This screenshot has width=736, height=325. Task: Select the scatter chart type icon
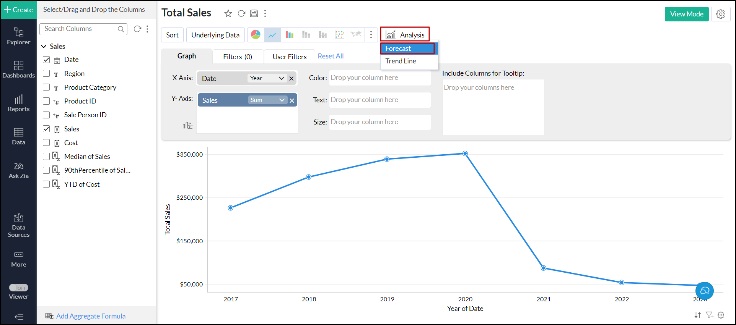point(339,35)
